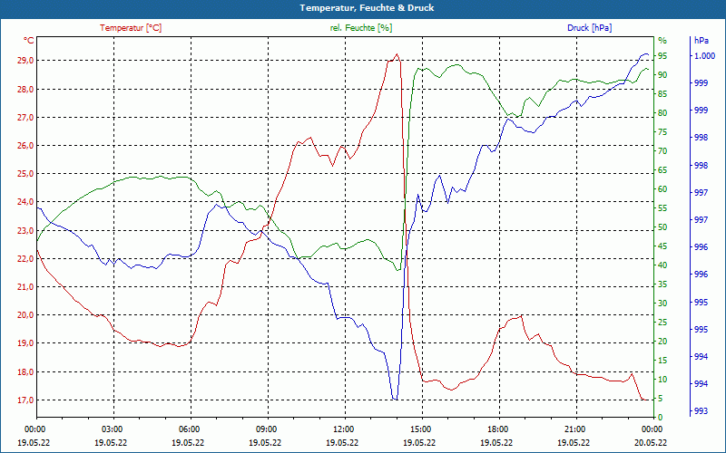
Task: Click the 1.000 pressure axis tick label
Action: click(705, 56)
